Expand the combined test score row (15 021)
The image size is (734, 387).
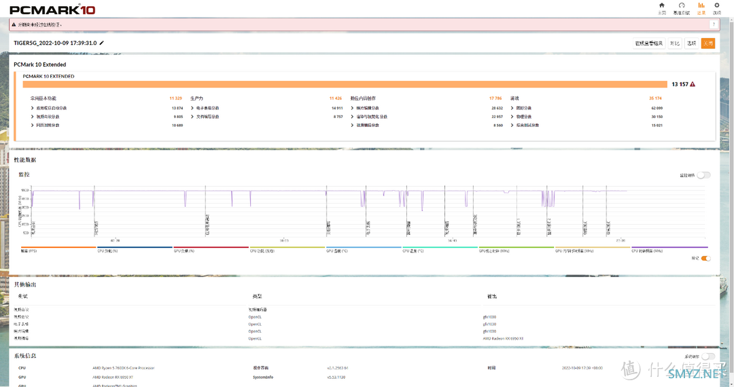click(587, 125)
